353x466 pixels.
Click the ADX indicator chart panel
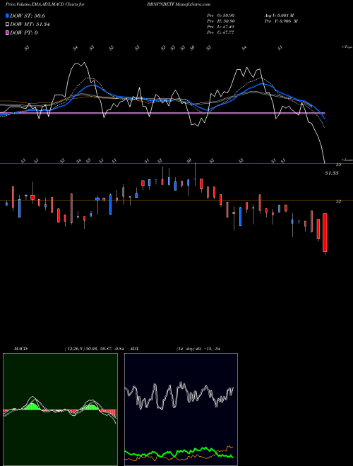[181, 410]
